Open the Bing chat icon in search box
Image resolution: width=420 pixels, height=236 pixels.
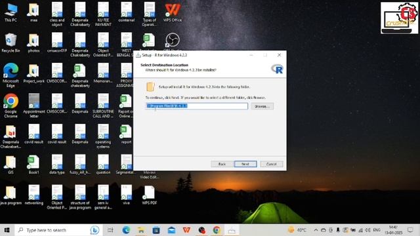pyautogui.click(x=94, y=230)
